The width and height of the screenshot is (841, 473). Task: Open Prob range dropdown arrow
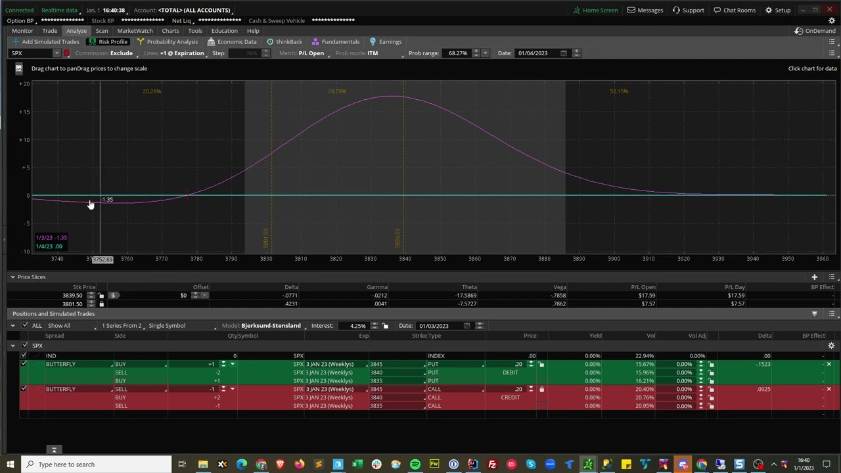(485, 53)
